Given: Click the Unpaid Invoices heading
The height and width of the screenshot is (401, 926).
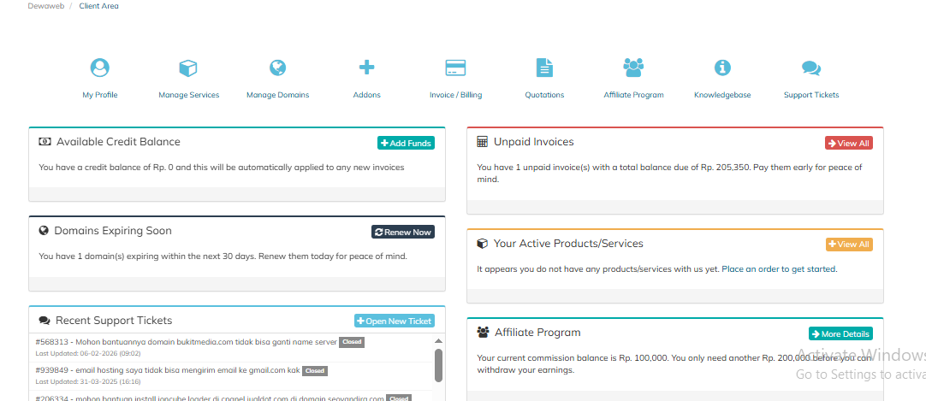Looking at the screenshot, I should tap(533, 142).
